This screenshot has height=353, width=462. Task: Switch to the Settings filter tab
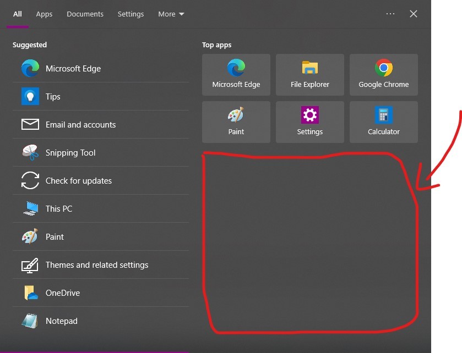coord(131,14)
